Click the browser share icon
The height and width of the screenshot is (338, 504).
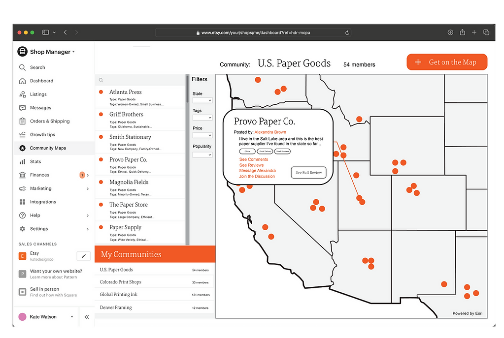tap(462, 32)
